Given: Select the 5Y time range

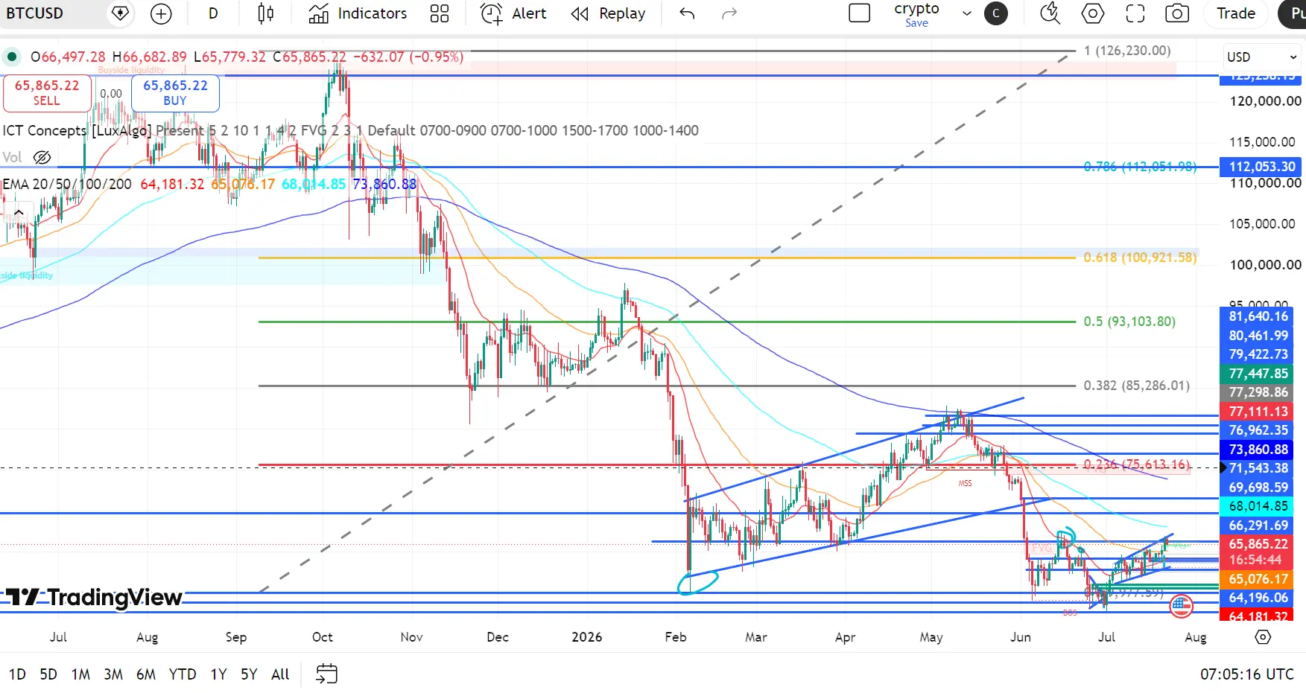Looking at the screenshot, I should pos(249,674).
